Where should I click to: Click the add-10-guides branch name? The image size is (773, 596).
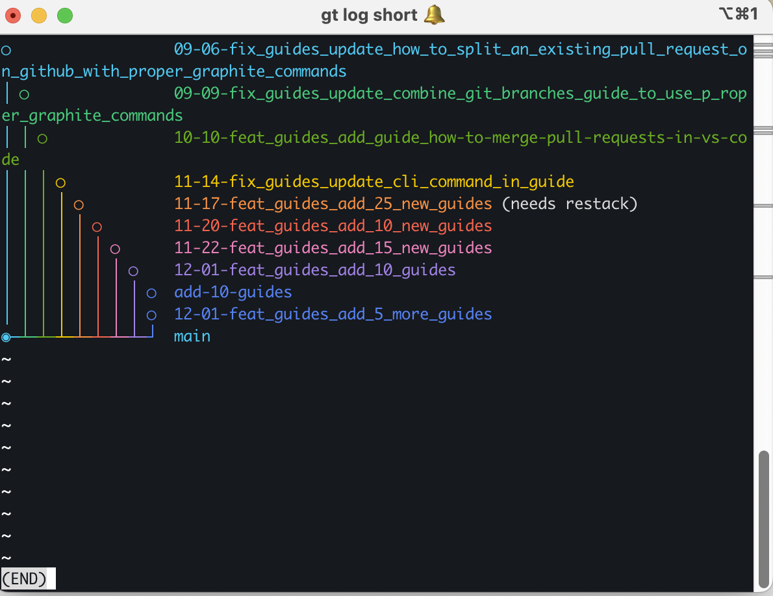tap(233, 292)
